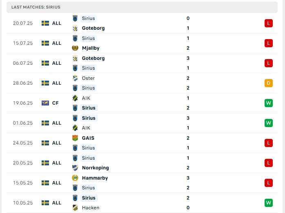Click the Hacken club crest icon

point(75,208)
